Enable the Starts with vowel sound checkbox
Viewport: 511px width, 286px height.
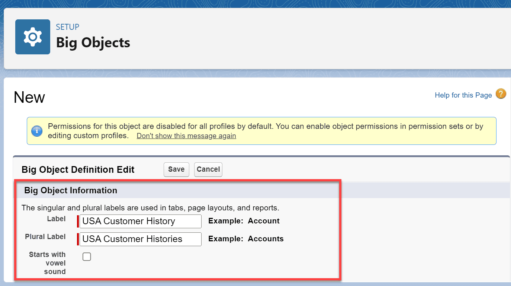[87, 256]
